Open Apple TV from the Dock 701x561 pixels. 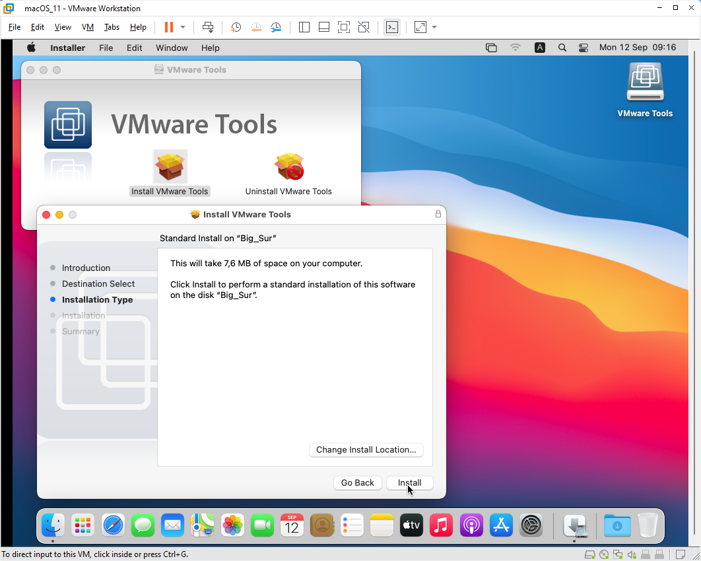(412, 525)
